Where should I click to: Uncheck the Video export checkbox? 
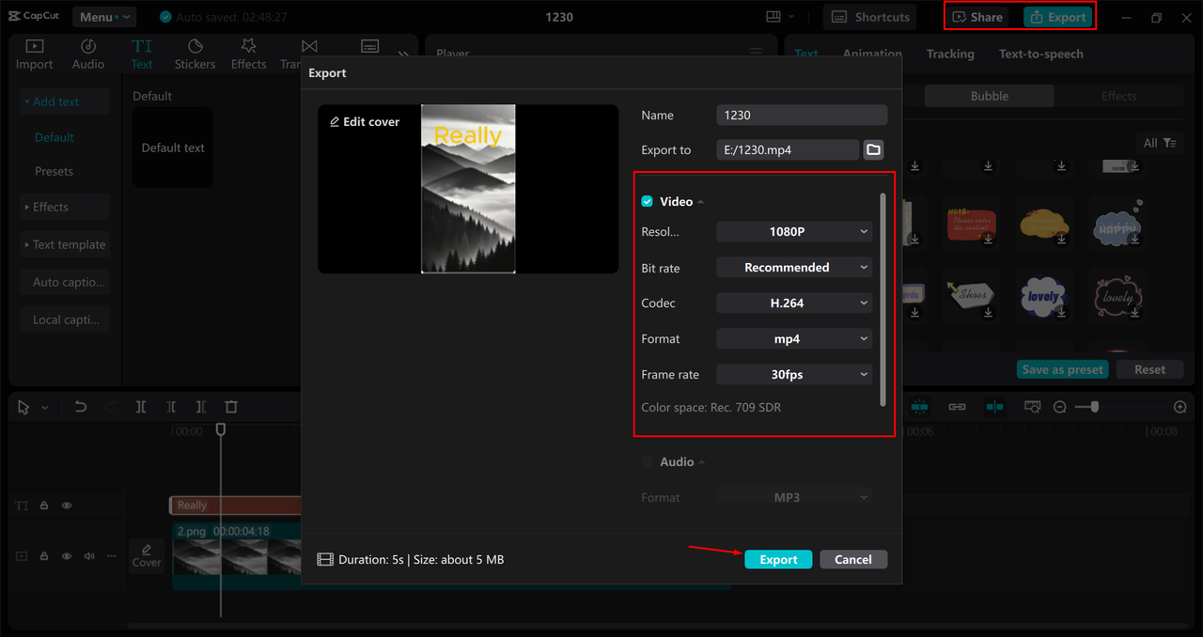pyautogui.click(x=647, y=202)
